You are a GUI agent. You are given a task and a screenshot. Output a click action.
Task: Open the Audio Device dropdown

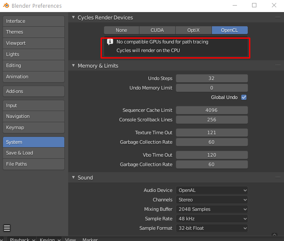[x=212, y=190]
